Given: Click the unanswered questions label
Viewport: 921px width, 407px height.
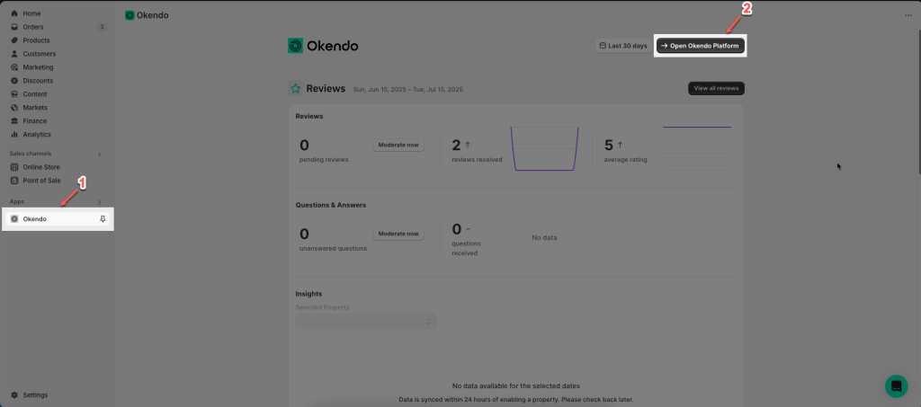Looking at the screenshot, I should [x=333, y=248].
